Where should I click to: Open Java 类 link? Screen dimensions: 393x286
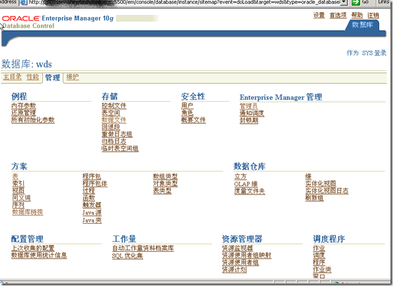pos(92,220)
